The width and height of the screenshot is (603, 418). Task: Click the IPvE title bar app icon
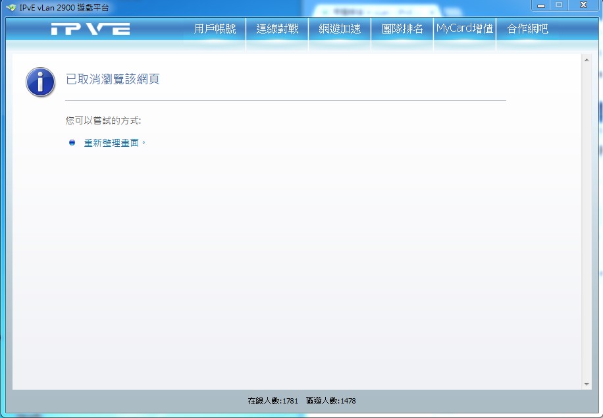(x=11, y=7)
